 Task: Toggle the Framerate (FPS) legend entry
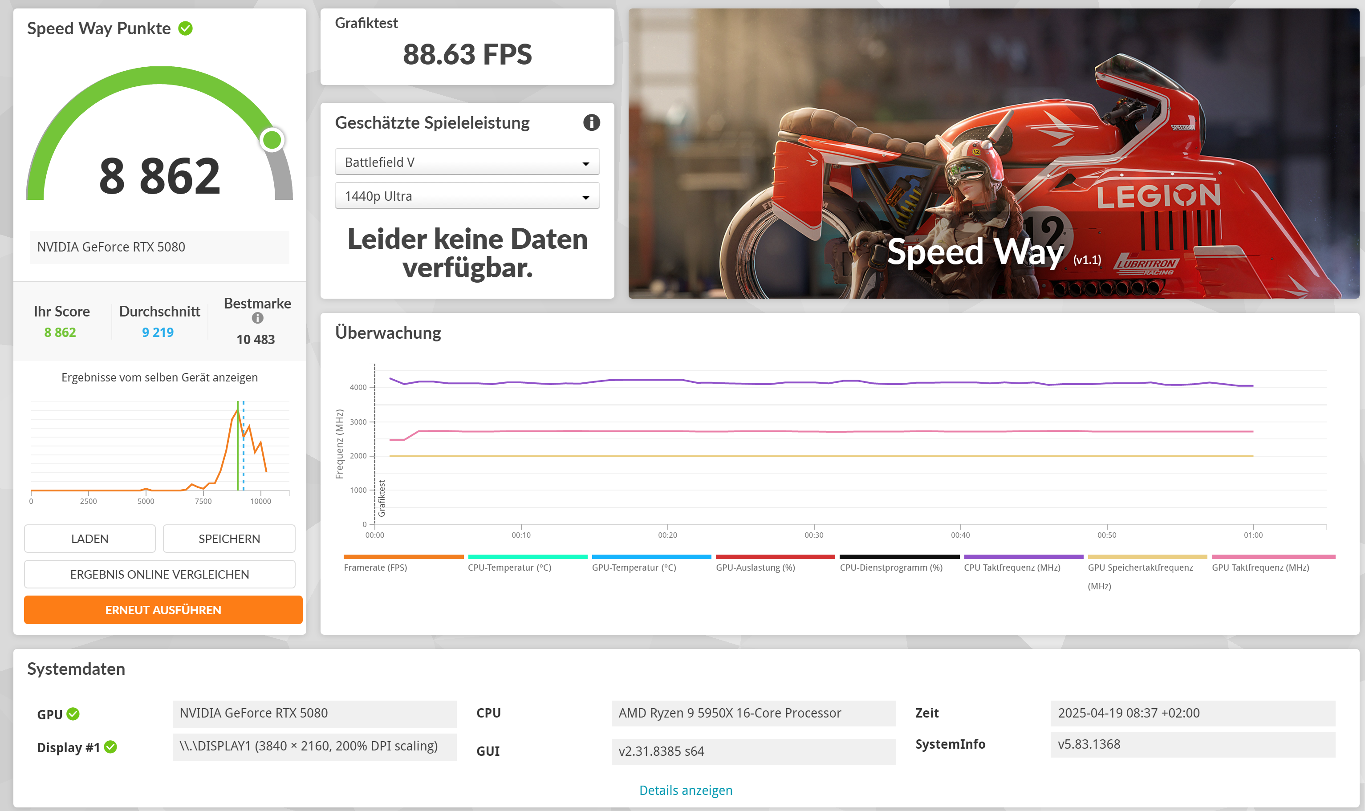click(375, 567)
